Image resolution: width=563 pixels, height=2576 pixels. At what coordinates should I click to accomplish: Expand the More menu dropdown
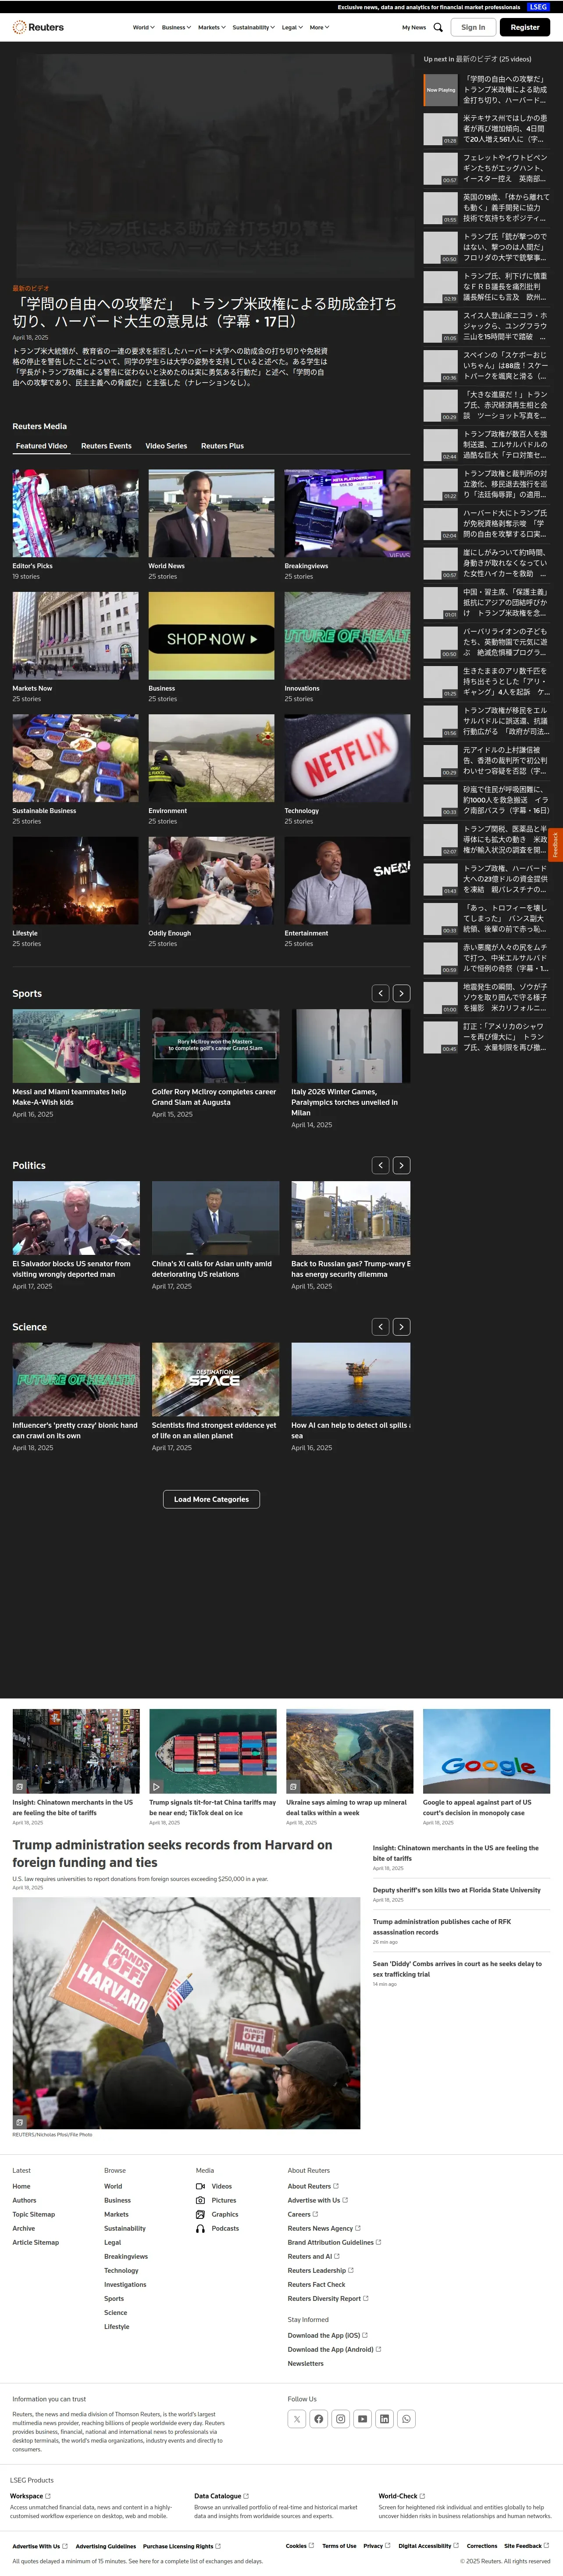pos(319,27)
